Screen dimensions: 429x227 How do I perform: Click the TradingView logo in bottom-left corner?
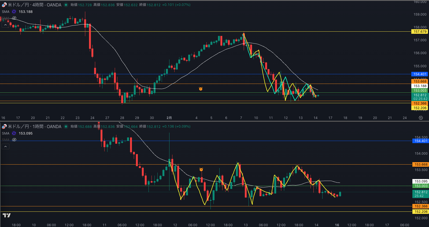click(7, 215)
